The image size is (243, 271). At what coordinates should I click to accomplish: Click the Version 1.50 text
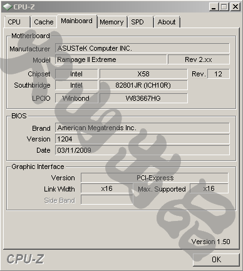point(210,242)
